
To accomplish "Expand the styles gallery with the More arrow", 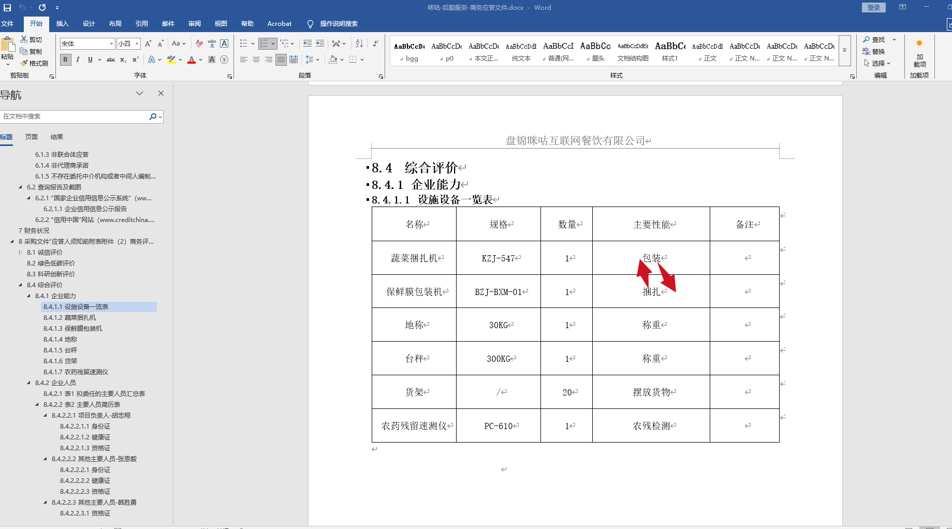I will click(844, 51).
